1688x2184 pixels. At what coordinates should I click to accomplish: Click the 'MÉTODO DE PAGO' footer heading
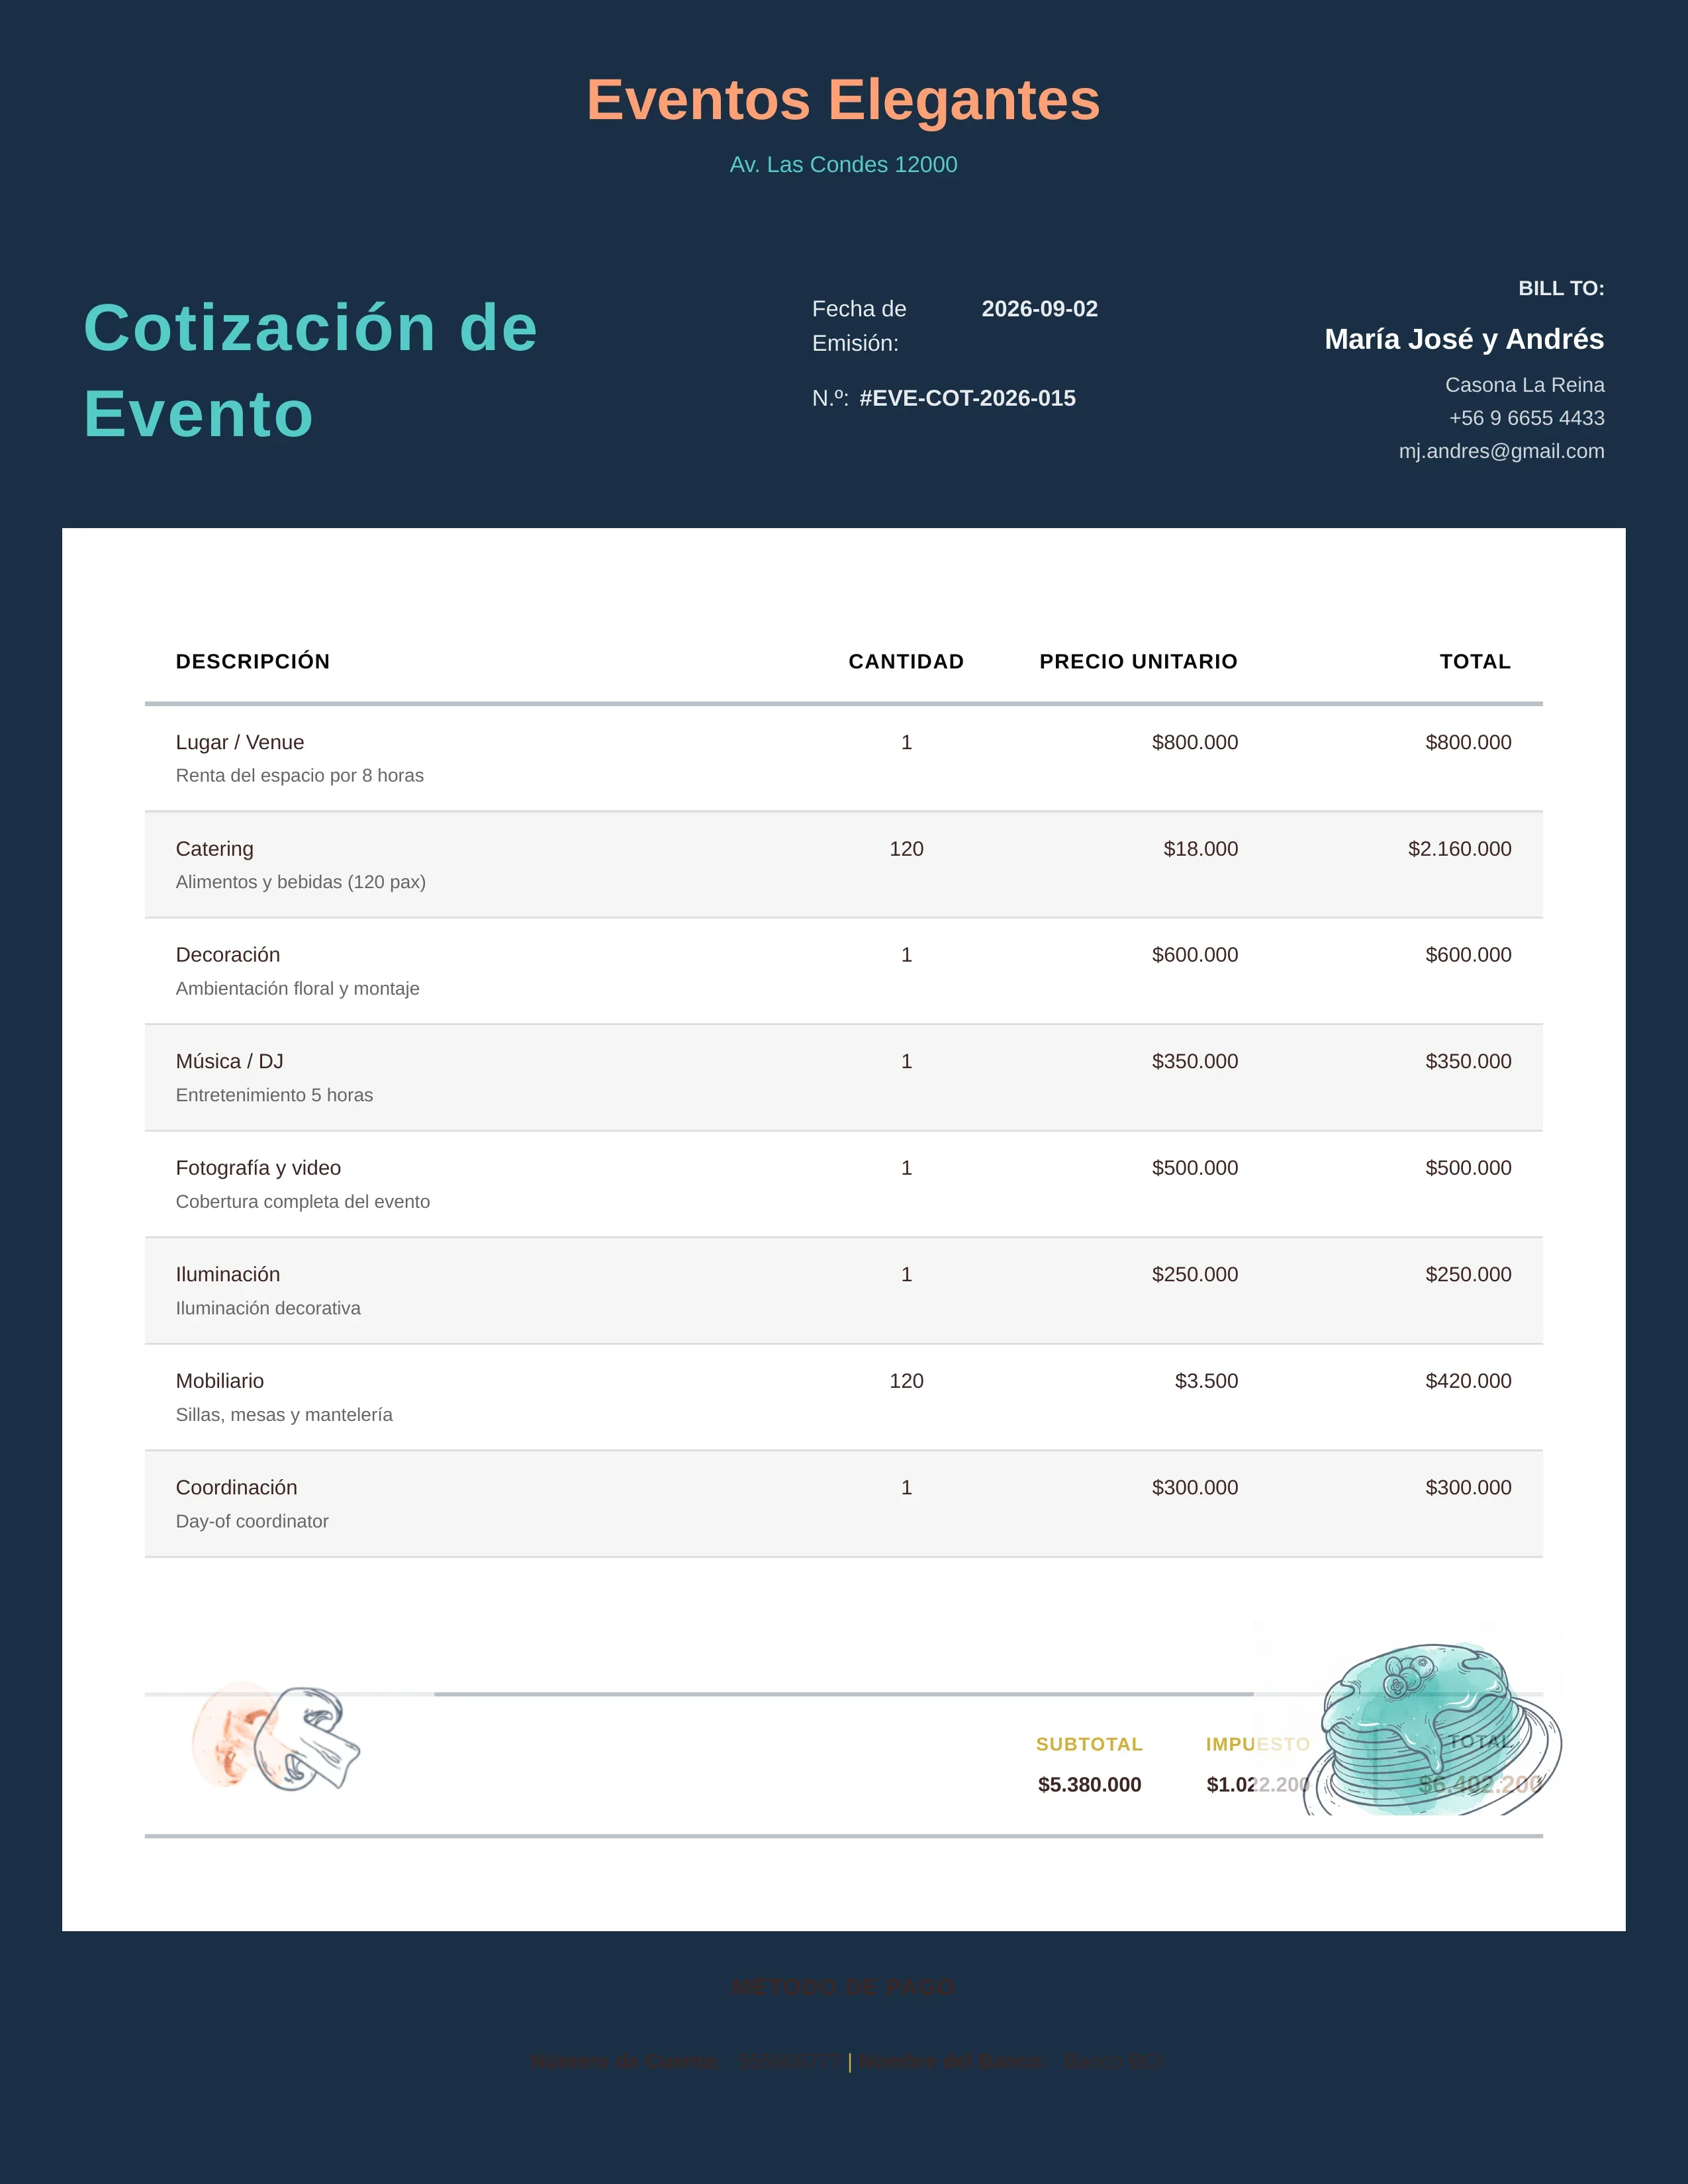tap(843, 1987)
